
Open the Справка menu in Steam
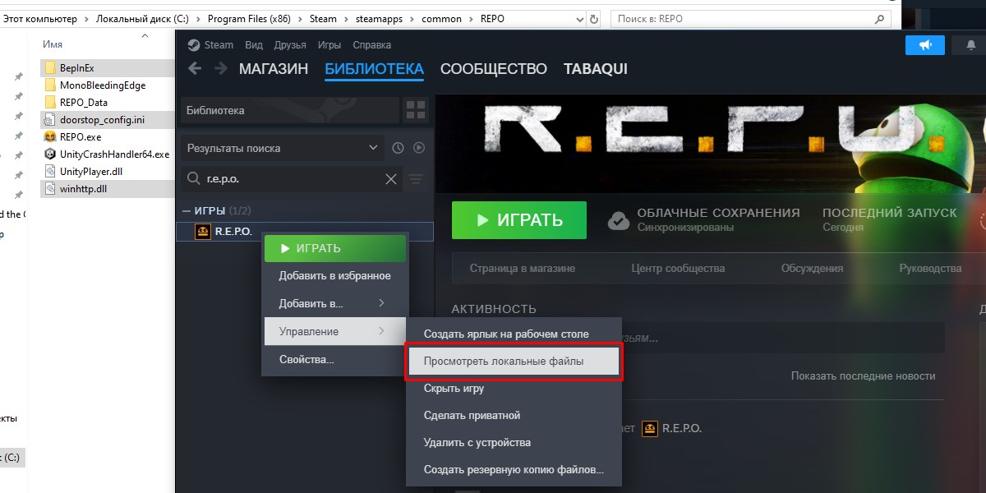coord(371,45)
